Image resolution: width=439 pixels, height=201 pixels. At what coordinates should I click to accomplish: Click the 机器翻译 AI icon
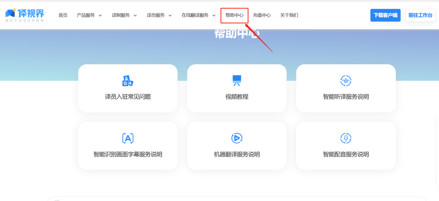click(x=237, y=138)
